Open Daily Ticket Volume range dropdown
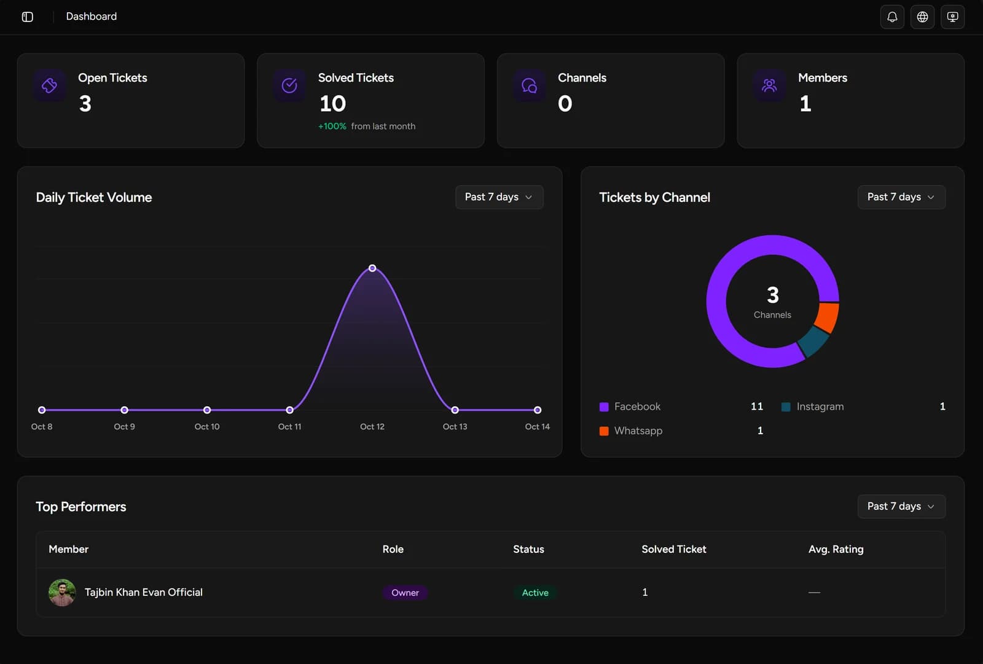 [499, 197]
